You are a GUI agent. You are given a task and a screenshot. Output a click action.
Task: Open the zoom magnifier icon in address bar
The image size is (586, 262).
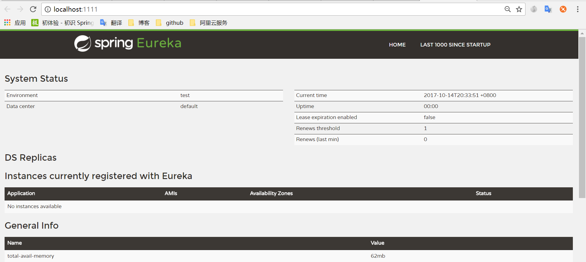click(x=507, y=9)
